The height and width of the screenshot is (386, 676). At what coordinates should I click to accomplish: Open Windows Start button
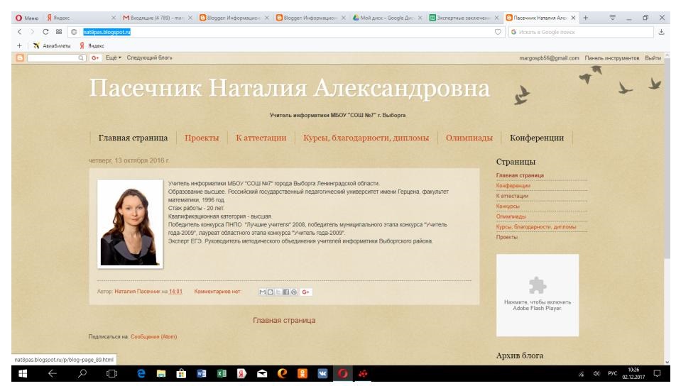click(x=23, y=373)
